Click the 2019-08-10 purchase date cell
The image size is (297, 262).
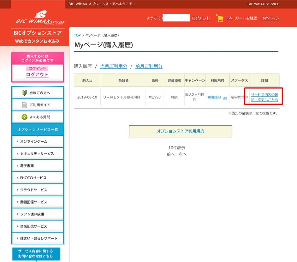click(x=87, y=97)
